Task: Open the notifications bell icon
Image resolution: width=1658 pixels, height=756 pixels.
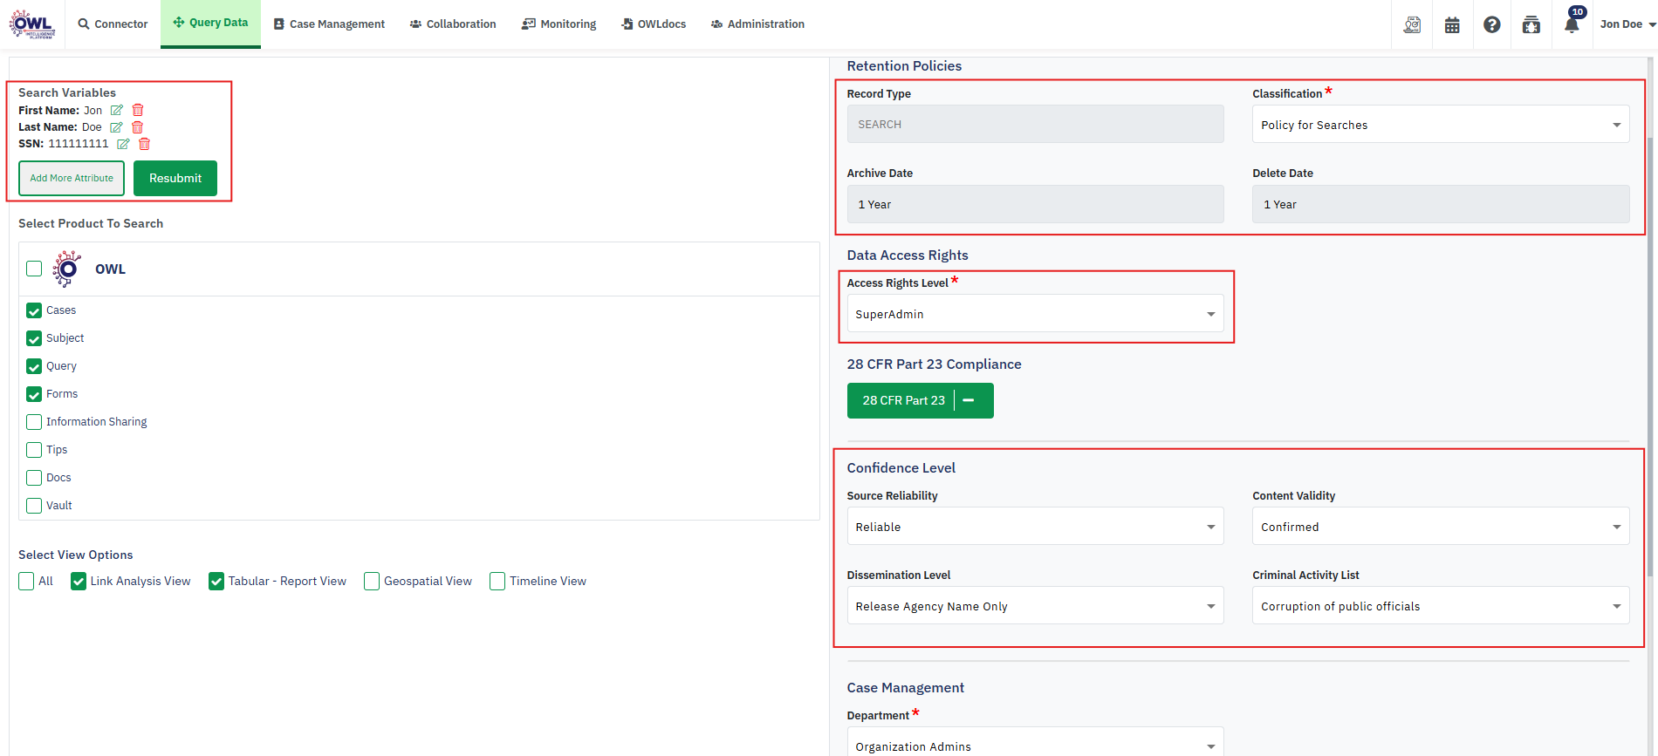Action: [1572, 24]
